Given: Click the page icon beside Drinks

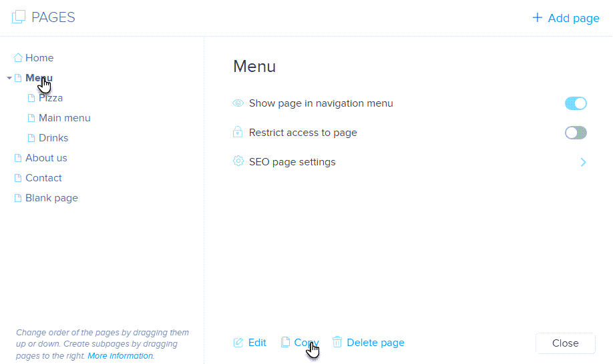Looking at the screenshot, I should (31, 138).
